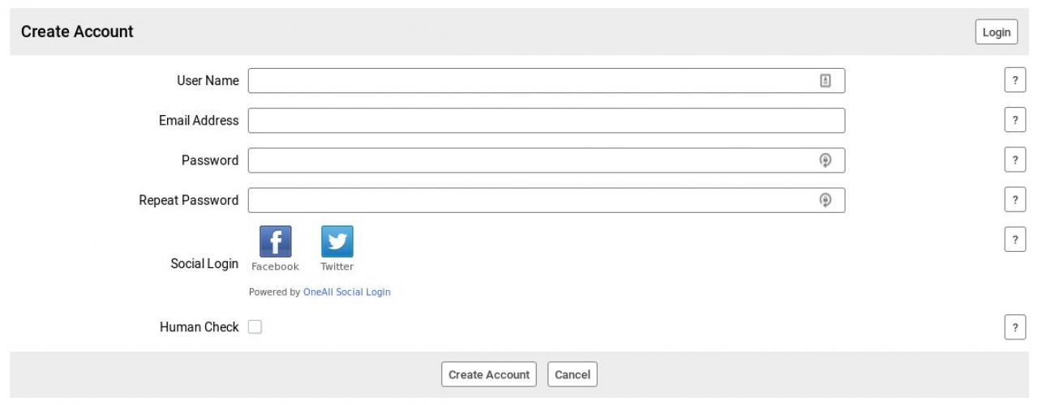1038x405 pixels.
Task: Open help for the User Name field
Action: pos(1014,80)
